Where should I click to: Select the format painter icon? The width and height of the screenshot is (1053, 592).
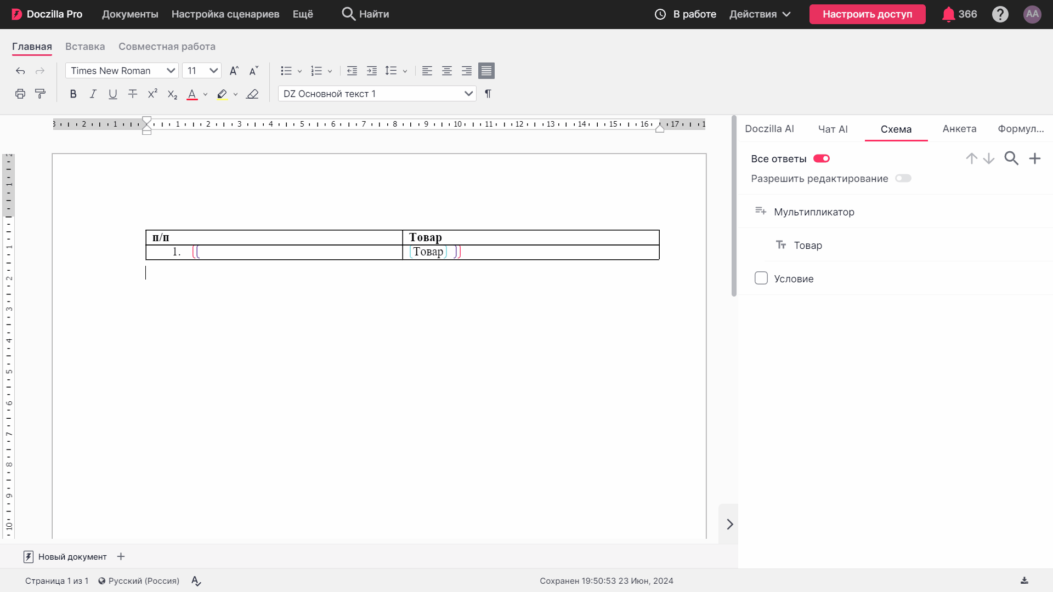(40, 94)
